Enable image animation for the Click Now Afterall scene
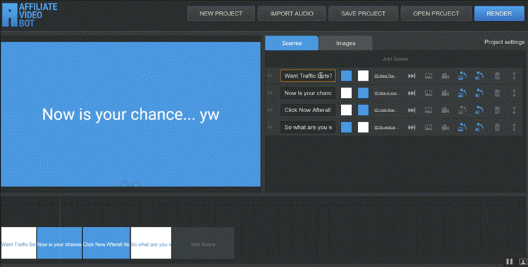528x267 pixels. point(463,110)
